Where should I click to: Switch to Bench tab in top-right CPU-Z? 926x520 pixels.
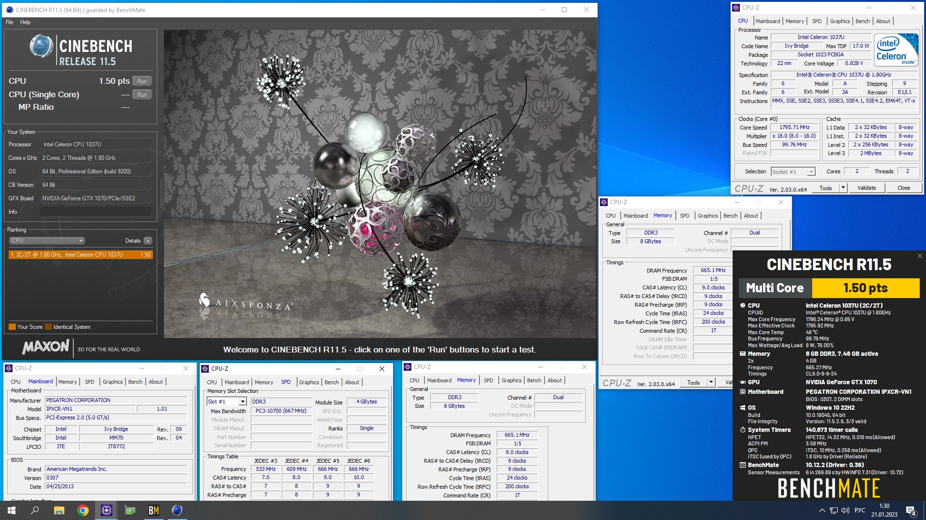(x=862, y=21)
